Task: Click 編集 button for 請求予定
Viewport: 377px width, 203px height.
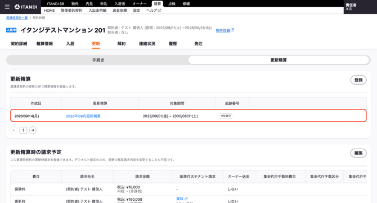Action: 358,153
